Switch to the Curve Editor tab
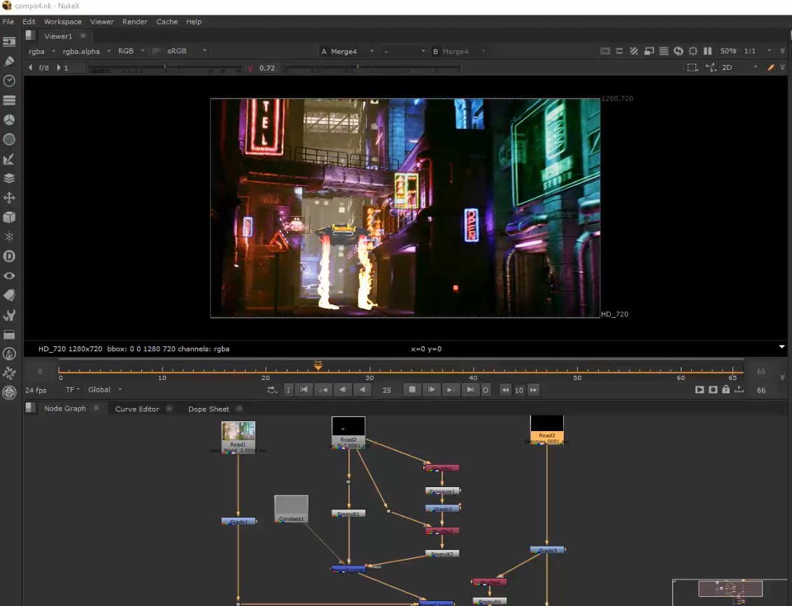 137,409
